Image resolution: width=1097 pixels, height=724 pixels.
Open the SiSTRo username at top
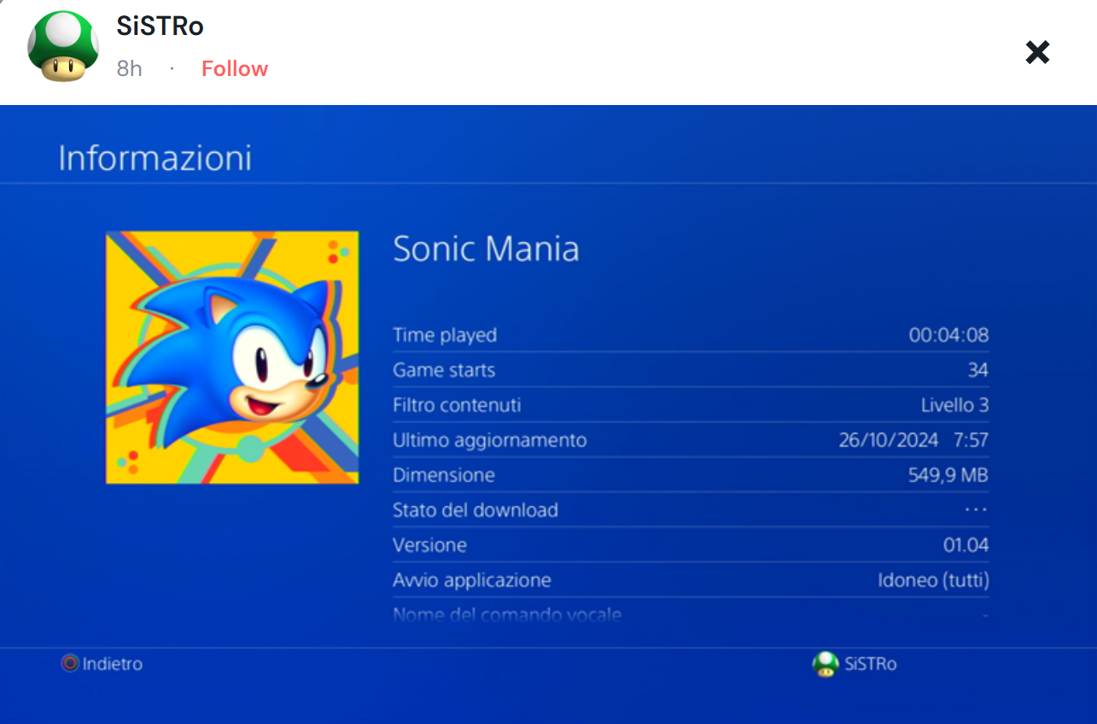tap(160, 26)
